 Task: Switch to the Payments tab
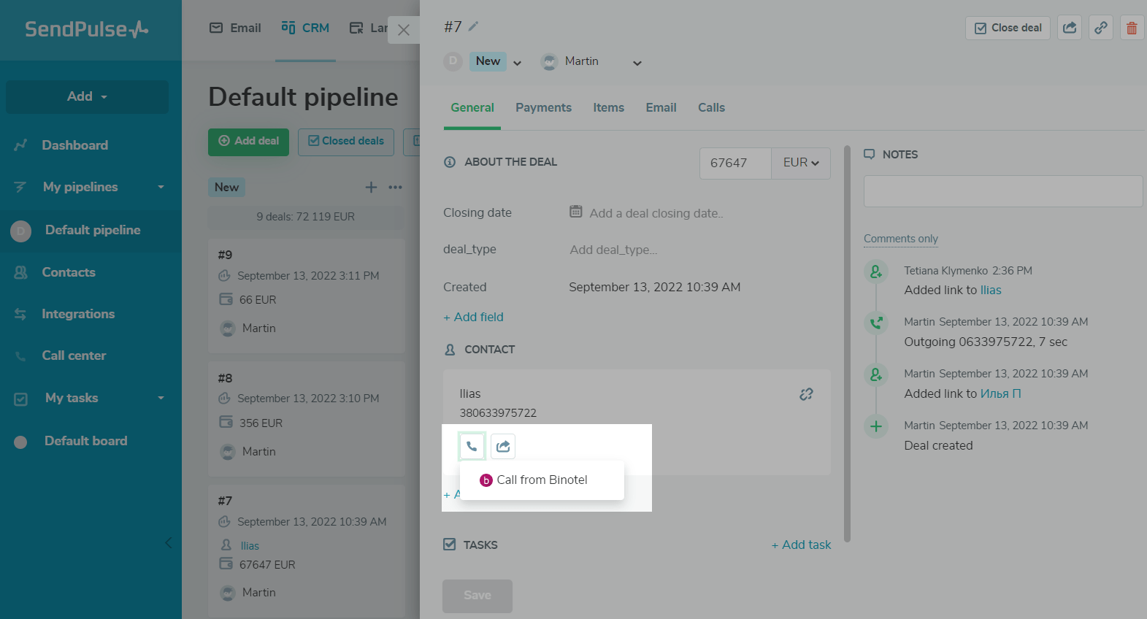[x=543, y=107]
